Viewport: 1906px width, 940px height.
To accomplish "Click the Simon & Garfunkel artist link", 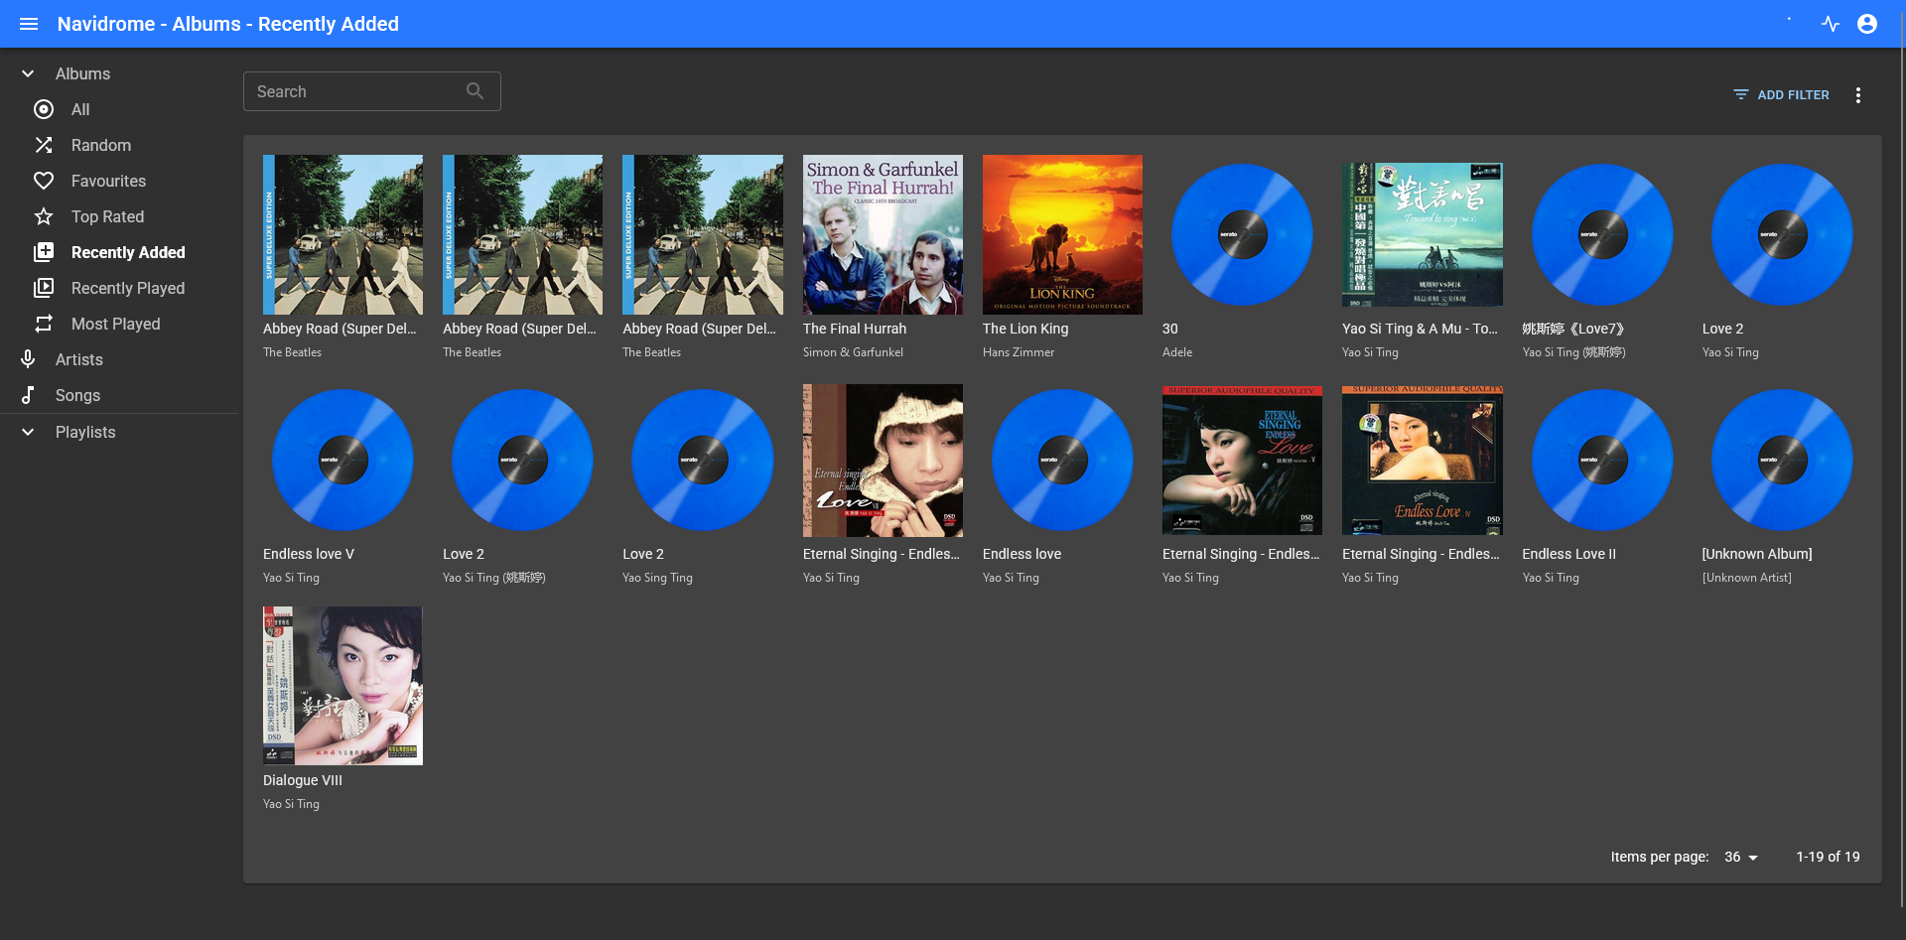I will [x=853, y=352].
